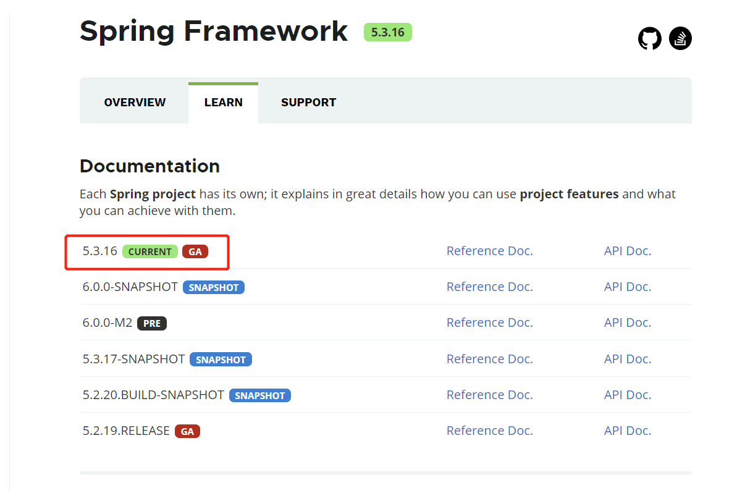Viewport: 745px width, 493px height.
Task: Open API Doc. for 6.0.0-M2
Action: point(627,322)
